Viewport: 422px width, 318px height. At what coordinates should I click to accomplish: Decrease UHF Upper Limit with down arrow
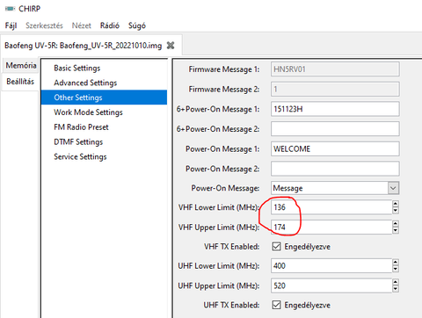point(396,289)
